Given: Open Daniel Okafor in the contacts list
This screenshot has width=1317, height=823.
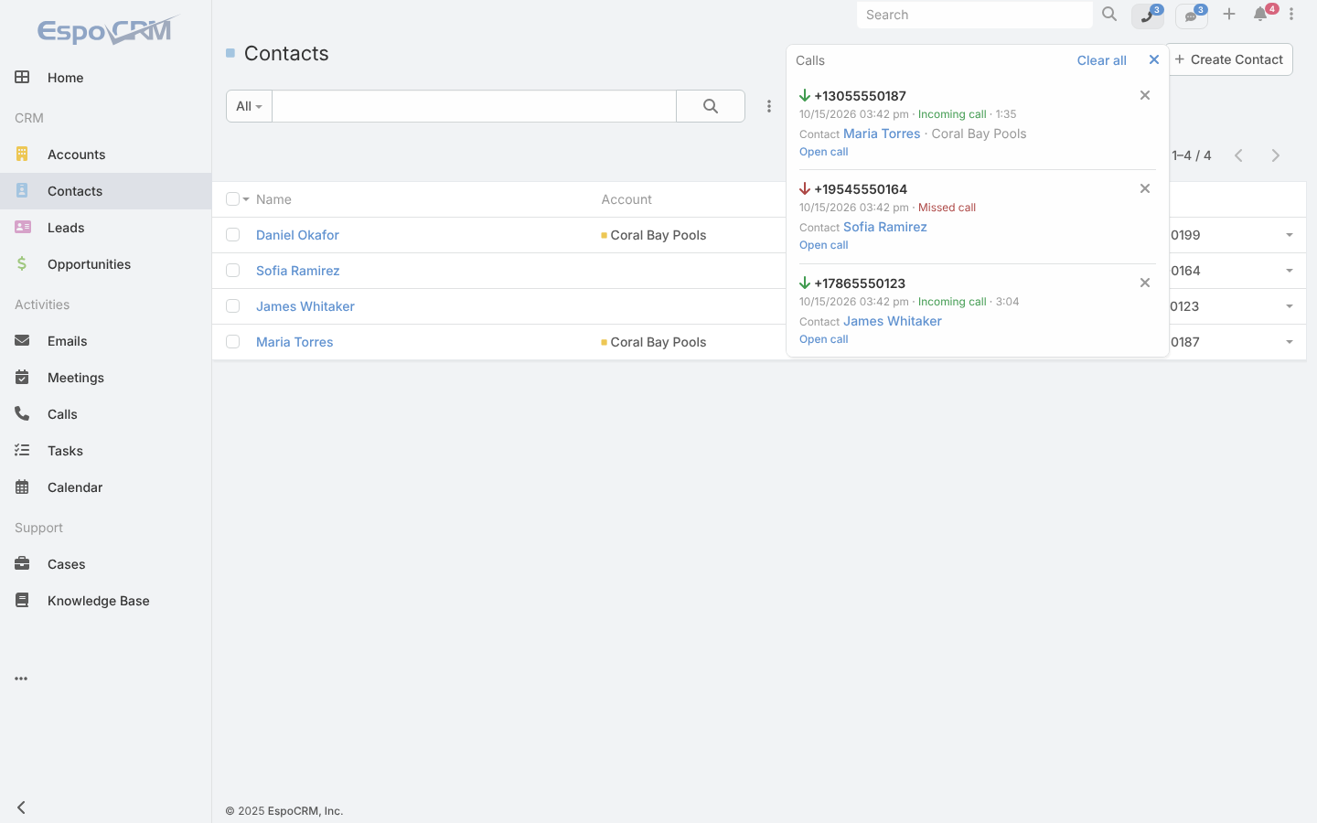Looking at the screenshot, I should click(x=297, y=235).
